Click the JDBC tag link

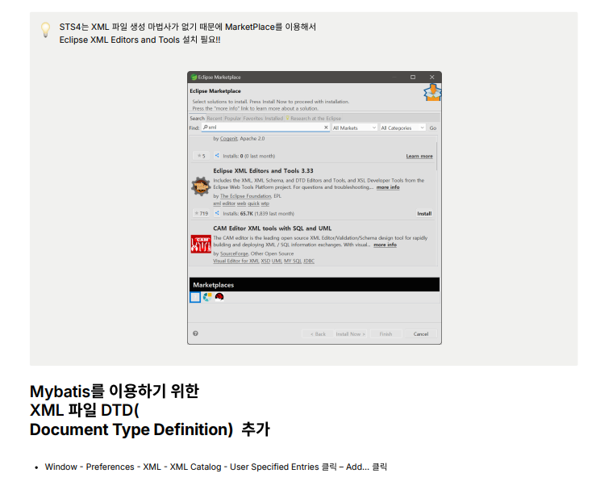coord(309,261)
